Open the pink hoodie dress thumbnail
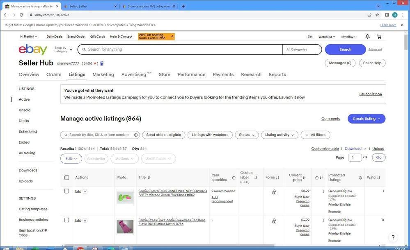410x250 pixels. pyautogui.click(x=125, y=227)
